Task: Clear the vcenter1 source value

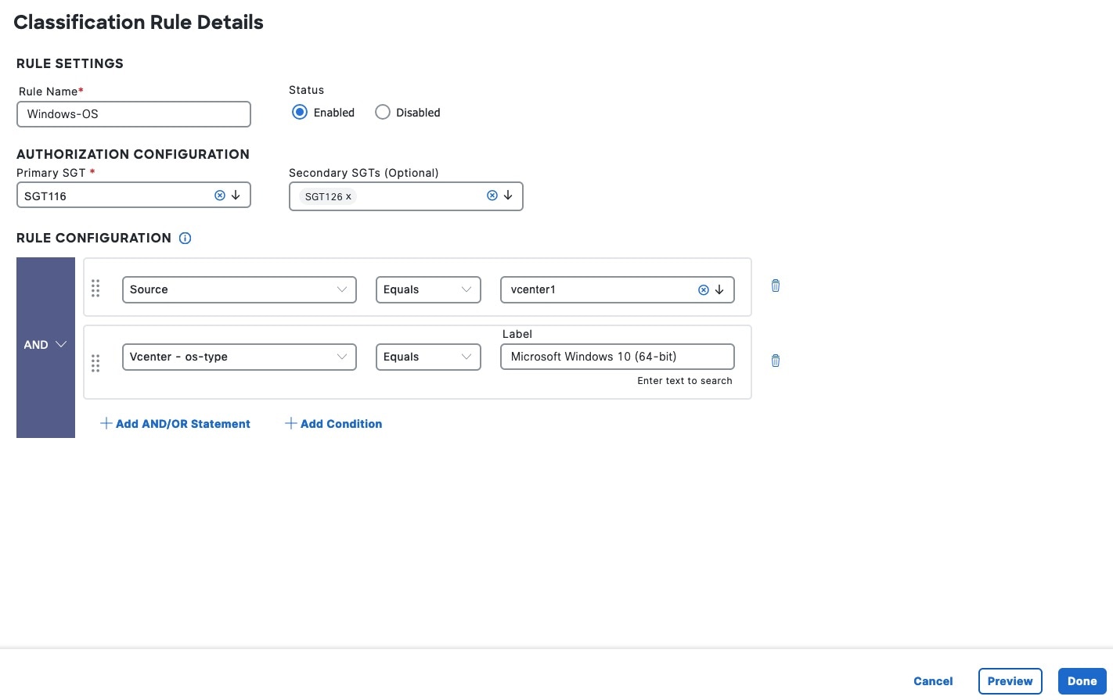Action: tap(704, 290)
